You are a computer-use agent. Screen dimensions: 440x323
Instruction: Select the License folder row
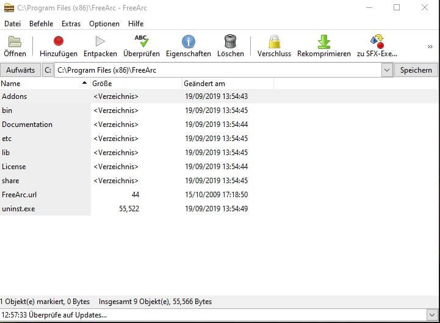[219, 167]
